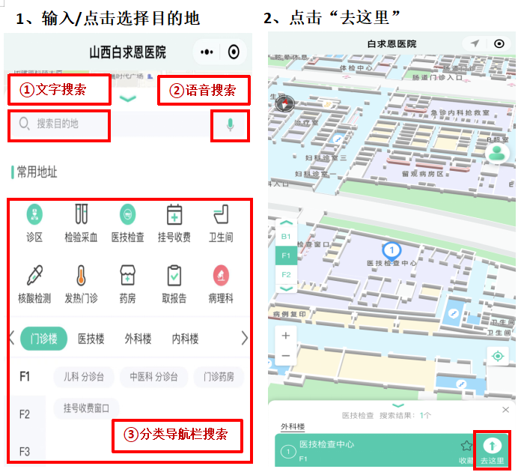Switch to the 外科楼 building tab
Viewport: 521px width, 475px height.
tap(138, 339)
